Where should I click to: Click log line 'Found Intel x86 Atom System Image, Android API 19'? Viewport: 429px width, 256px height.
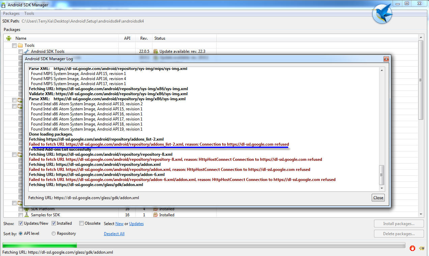coord(87,129)
